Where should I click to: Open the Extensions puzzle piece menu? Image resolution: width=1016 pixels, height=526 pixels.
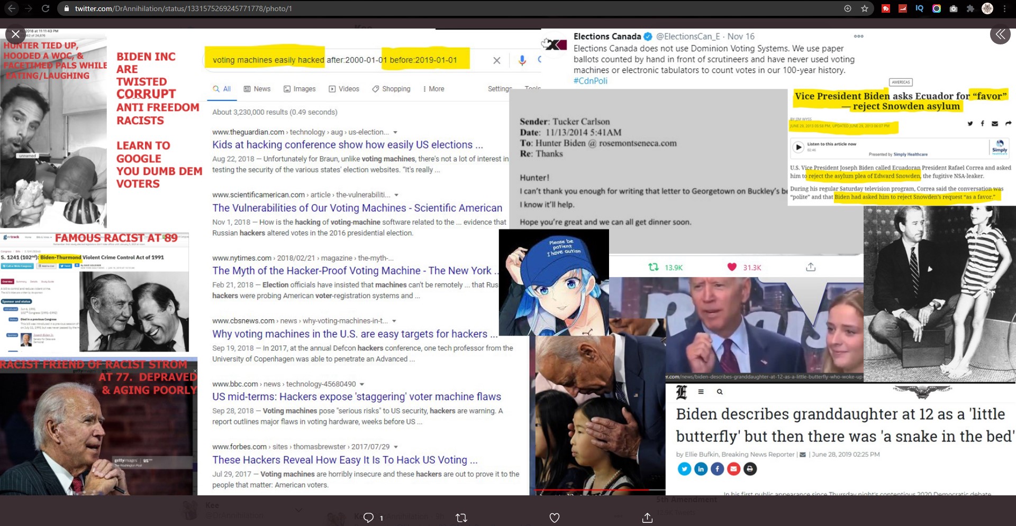coord(970,8)
